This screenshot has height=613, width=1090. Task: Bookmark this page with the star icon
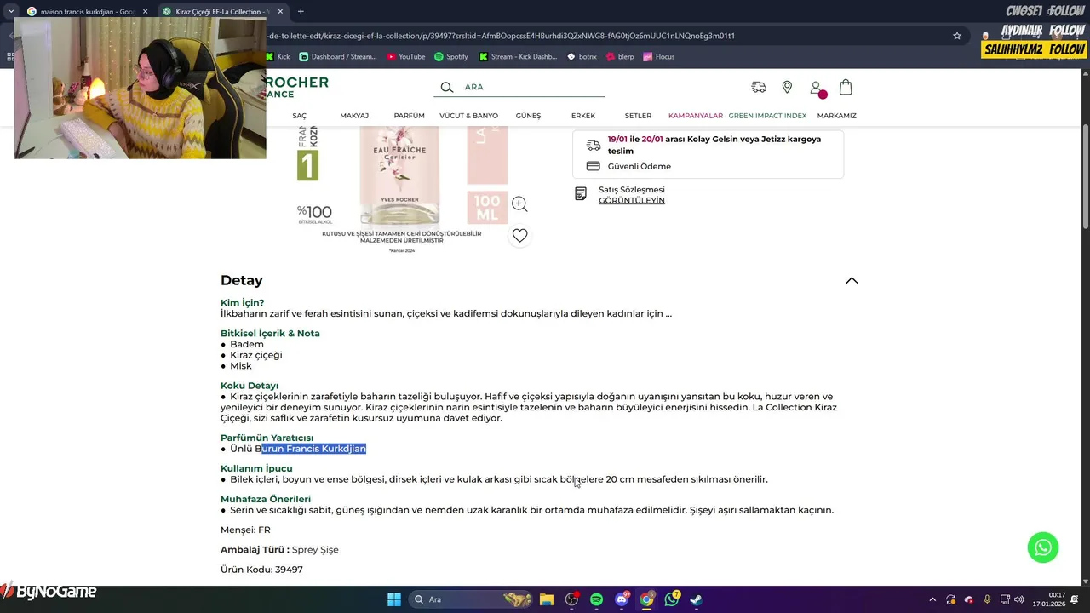tap(957, 36)
